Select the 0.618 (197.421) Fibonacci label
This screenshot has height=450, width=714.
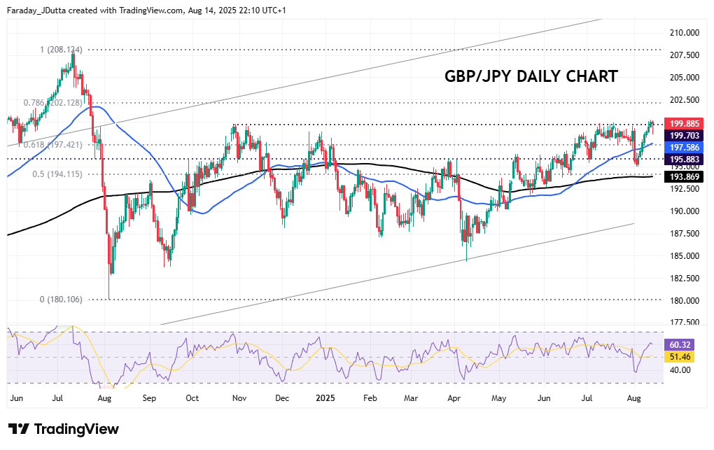53,145
